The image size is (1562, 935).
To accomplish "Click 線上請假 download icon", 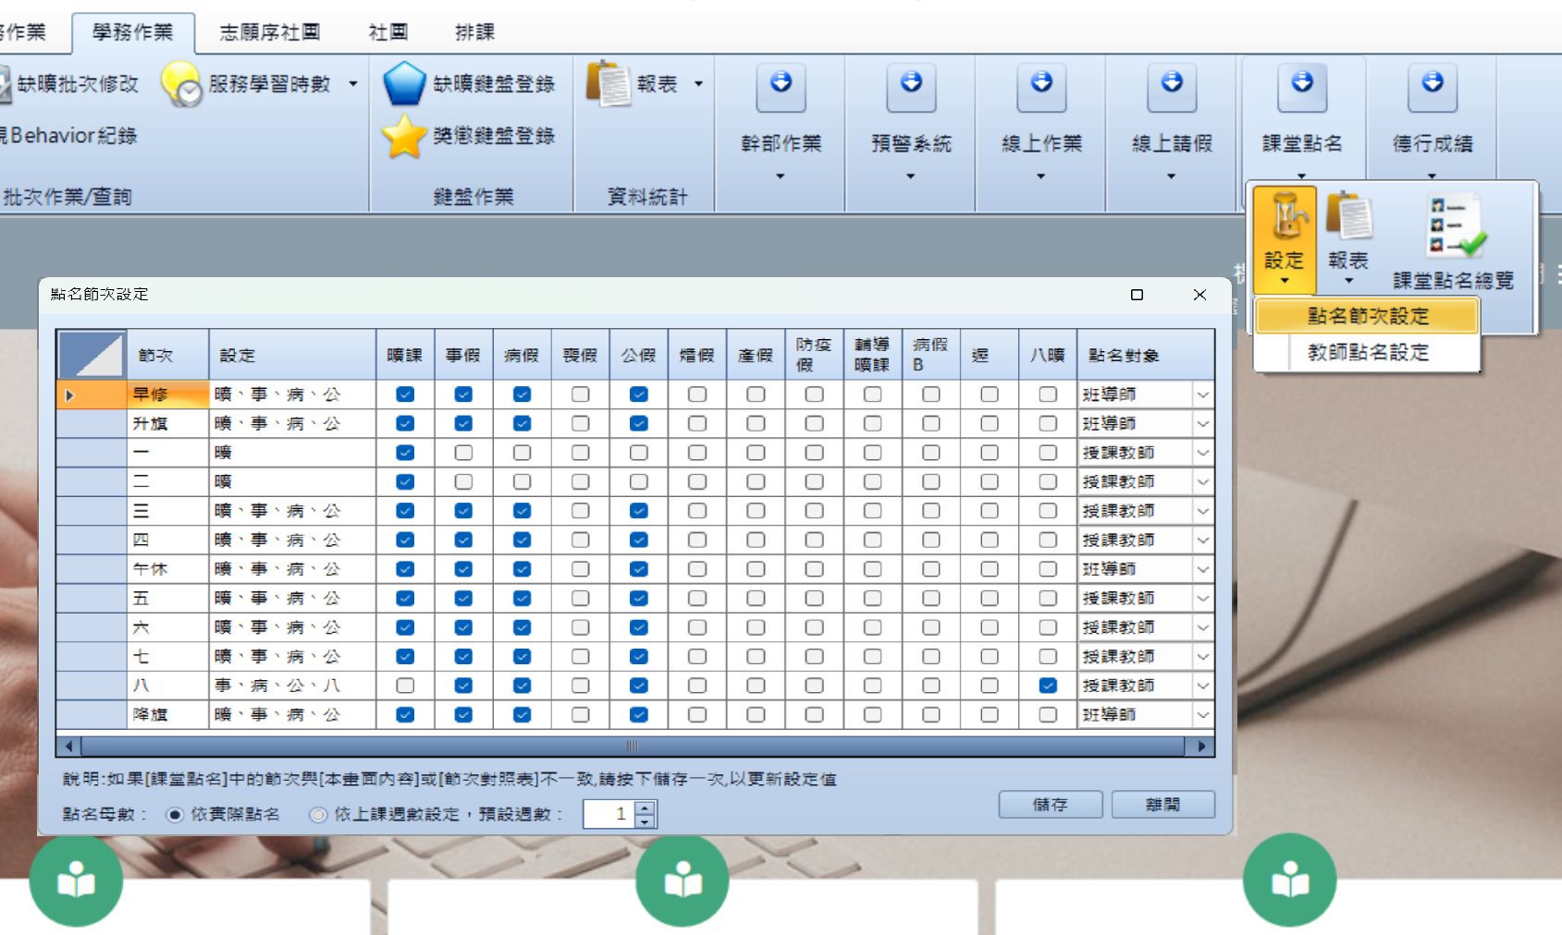I will tap(1172, 88).
